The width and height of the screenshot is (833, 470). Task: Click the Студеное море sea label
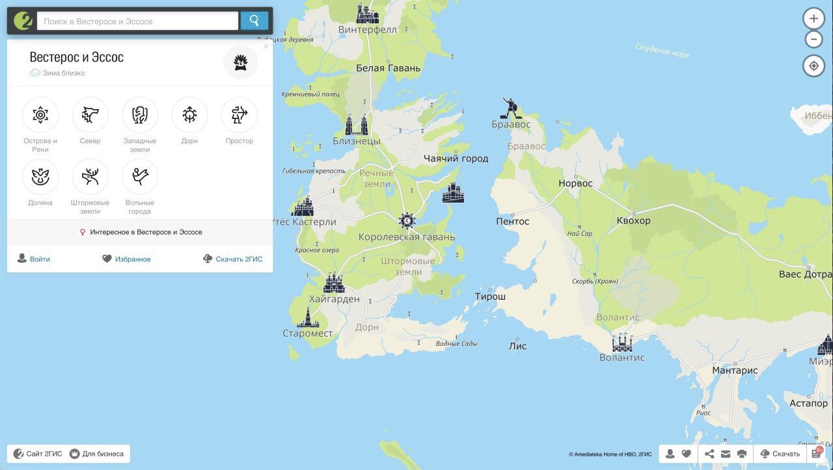click(662, 51)
